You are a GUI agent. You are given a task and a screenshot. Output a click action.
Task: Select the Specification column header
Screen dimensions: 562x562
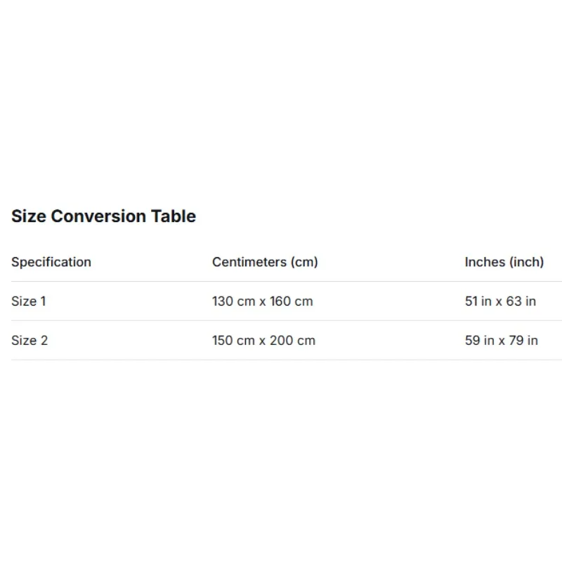(51, 262)
